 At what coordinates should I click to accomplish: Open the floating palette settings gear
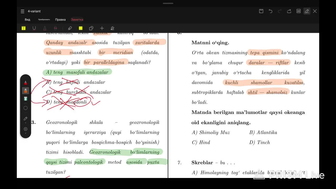point(25,129)
